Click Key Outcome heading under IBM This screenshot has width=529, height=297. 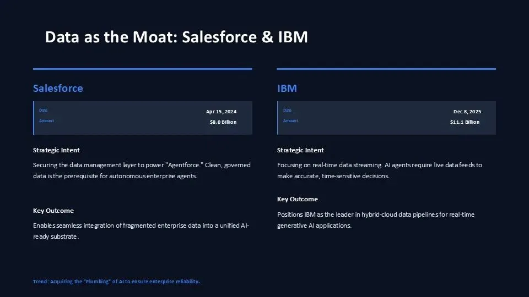coord(297,199)
